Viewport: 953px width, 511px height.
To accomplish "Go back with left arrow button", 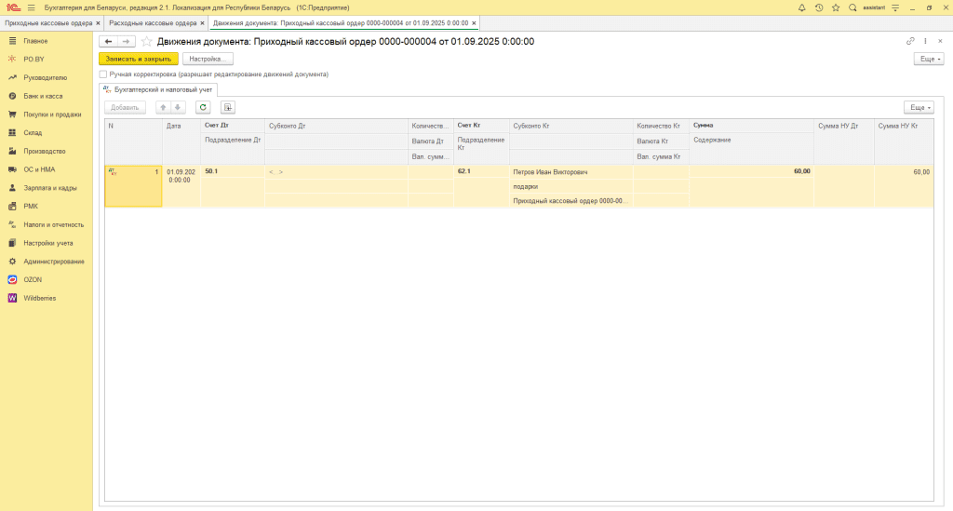I will pyautogui.click(x=108, y=42).
